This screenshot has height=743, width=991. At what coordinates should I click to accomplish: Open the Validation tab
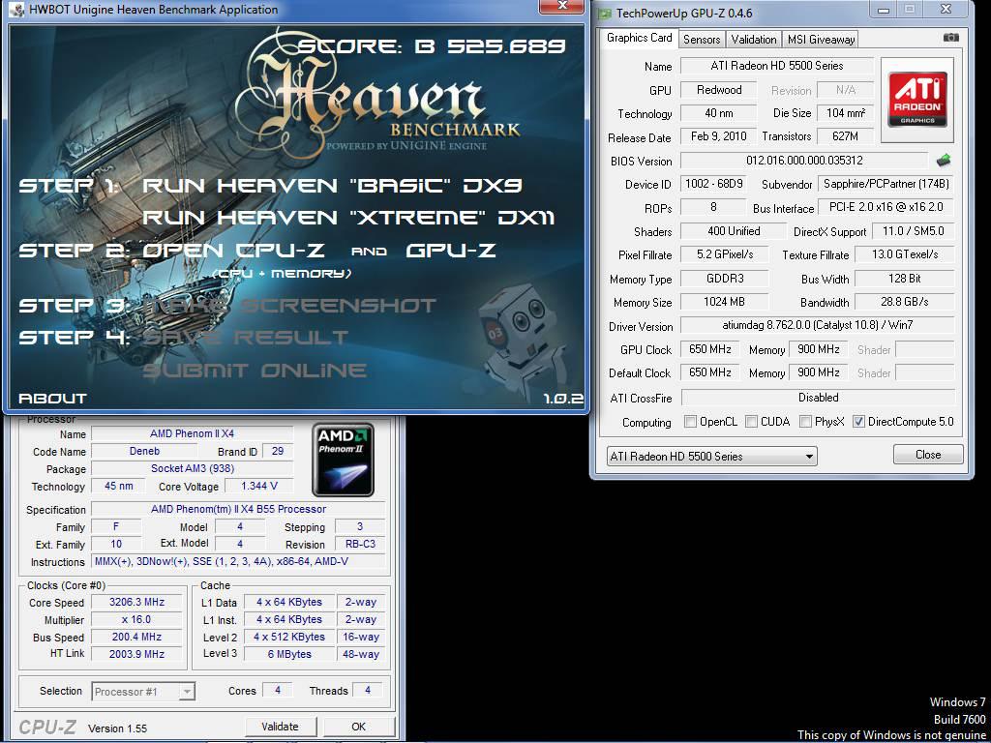click(753, 39)
